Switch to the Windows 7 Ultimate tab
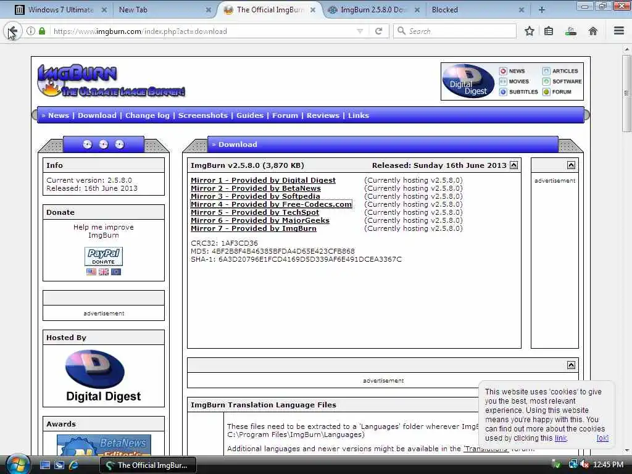Viewport: 632px width, 474px height. pyautogui.click(x=60, y=10)
